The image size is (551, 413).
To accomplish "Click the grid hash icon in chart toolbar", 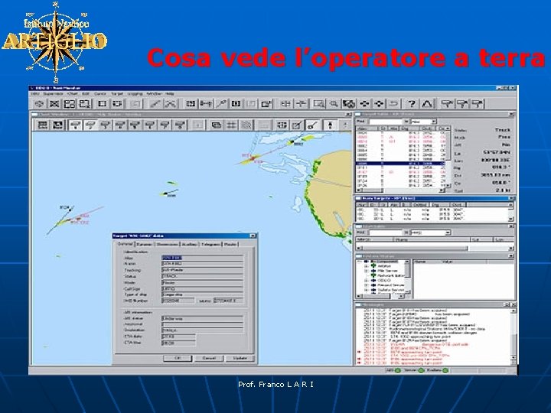I will (x=231, y=125).
